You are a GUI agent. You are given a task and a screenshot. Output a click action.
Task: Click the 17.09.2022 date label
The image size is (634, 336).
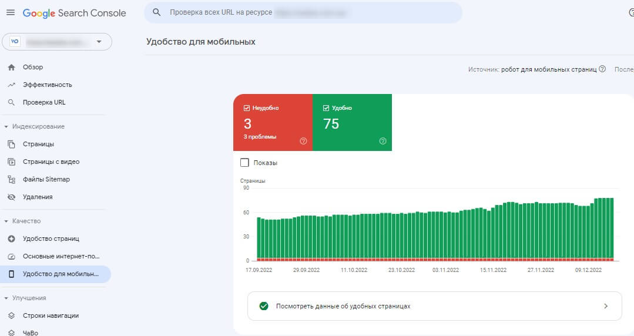click(x=259, y=270)
